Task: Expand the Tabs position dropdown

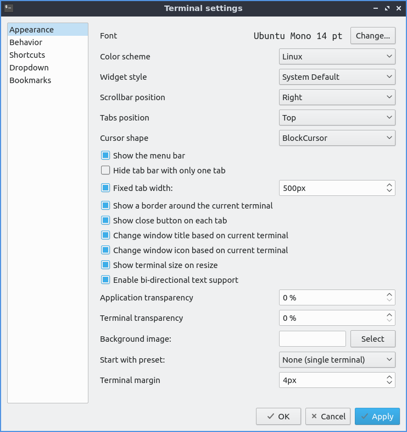Action: click(x=337, y=117)
